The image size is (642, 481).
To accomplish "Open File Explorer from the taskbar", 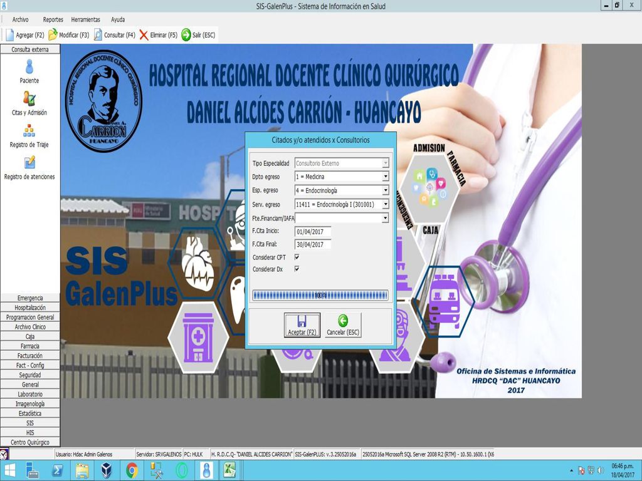I will click(x=82, y=470).
